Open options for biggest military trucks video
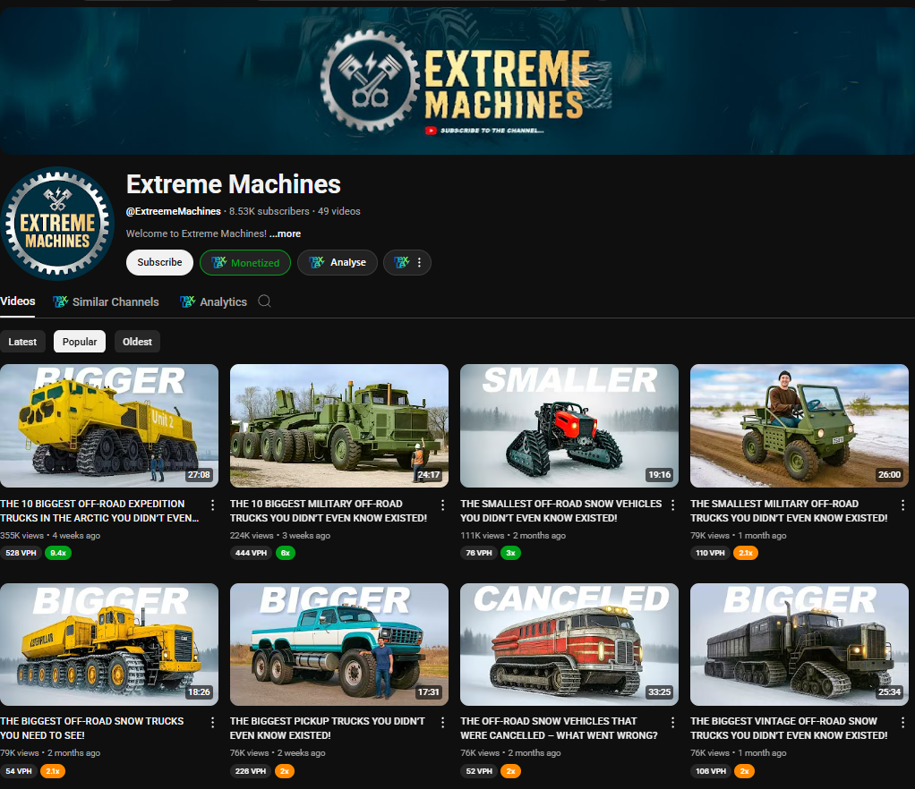The width and height of the screenshot is (915, 789). [443, 505]
